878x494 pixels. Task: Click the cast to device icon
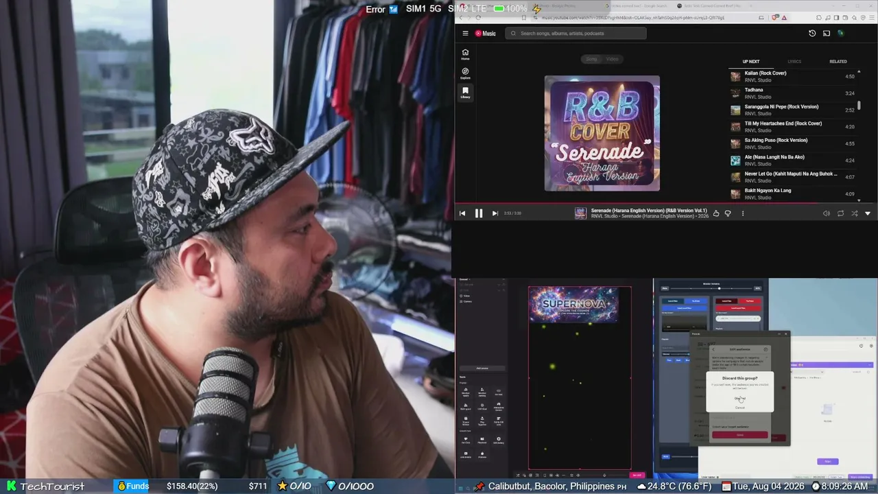pos(827,33)
